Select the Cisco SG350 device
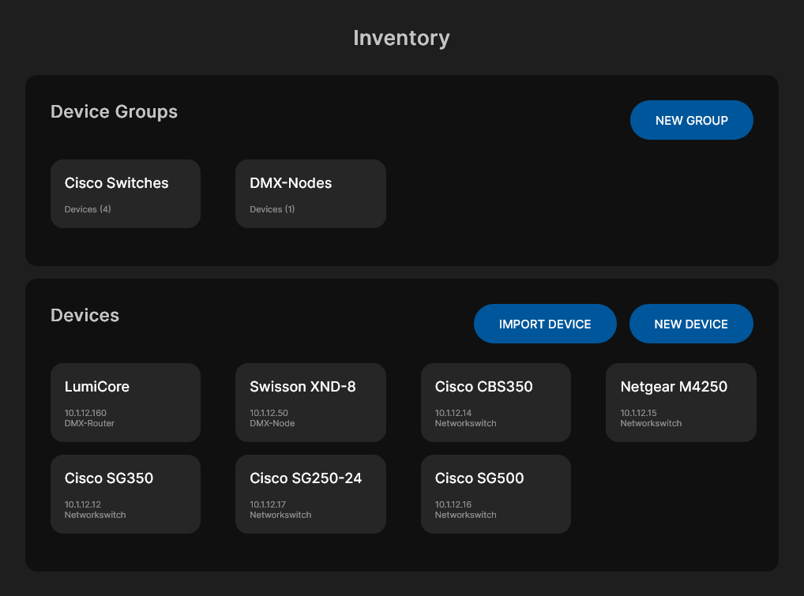The width and height of the screenshot is (804, 596). (x=125, y=493)
